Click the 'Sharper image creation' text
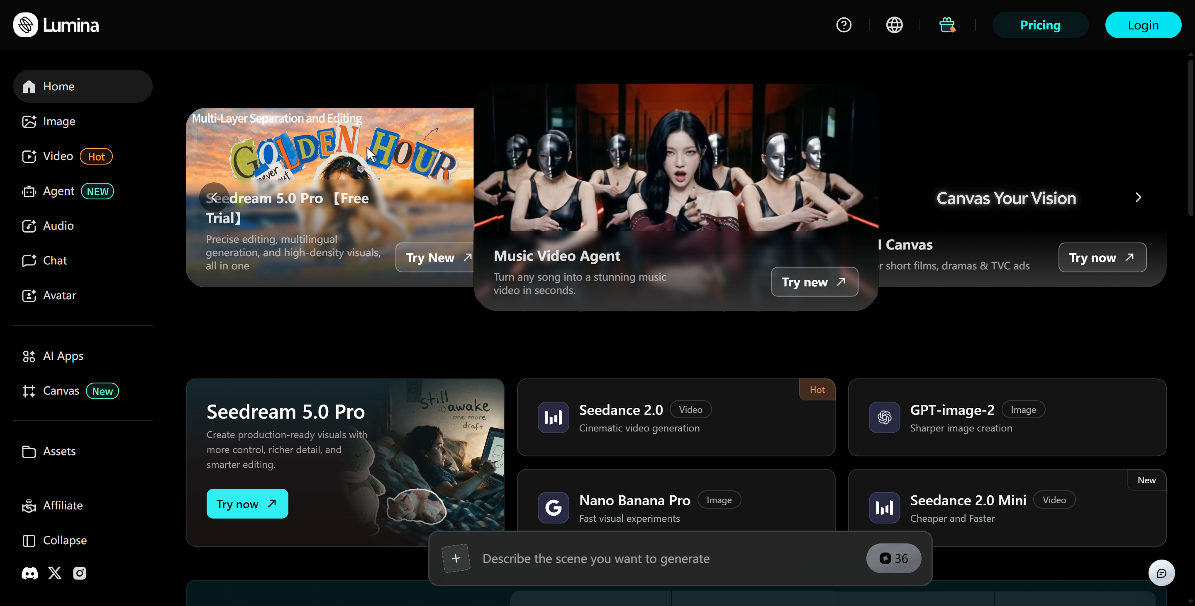Screen dimensions: 1195x606 coord(961,428)
